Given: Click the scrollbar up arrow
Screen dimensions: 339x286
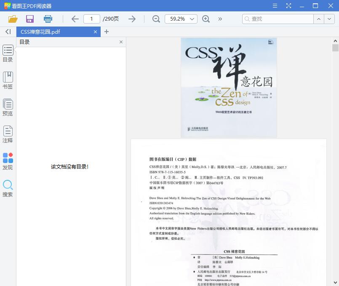Looking at the screenshot, I should click(335, 40).
